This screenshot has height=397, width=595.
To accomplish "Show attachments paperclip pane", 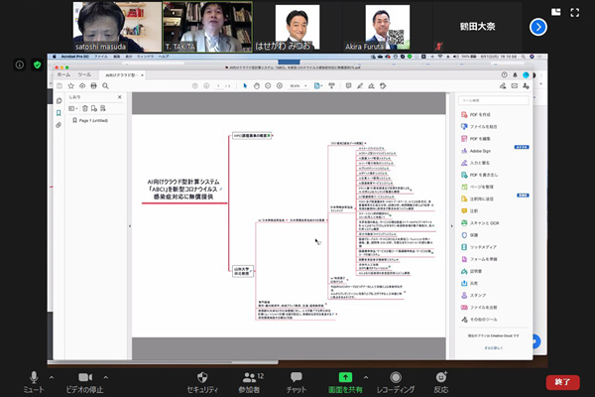I will pyautogui.click(x=59, y=125).
